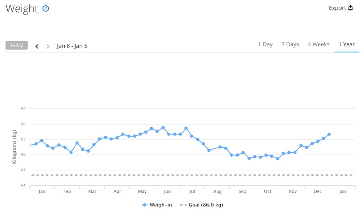
Task: Click the Weigh-in legend marker dot
Action: [144, 205]
